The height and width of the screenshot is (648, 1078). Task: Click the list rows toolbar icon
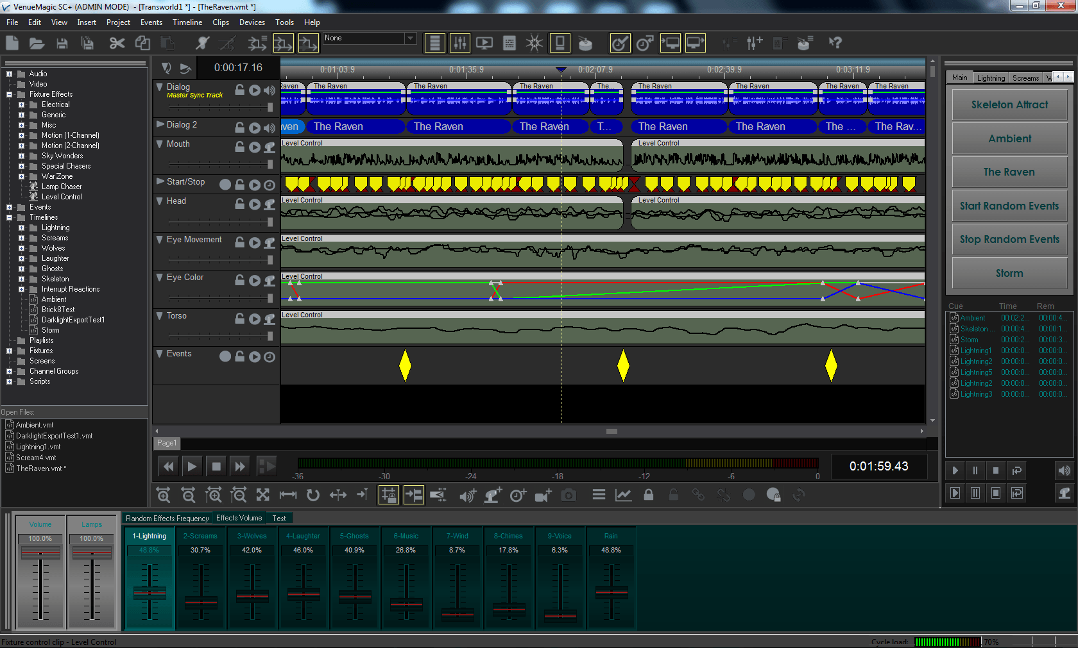[x=435, y=43]
